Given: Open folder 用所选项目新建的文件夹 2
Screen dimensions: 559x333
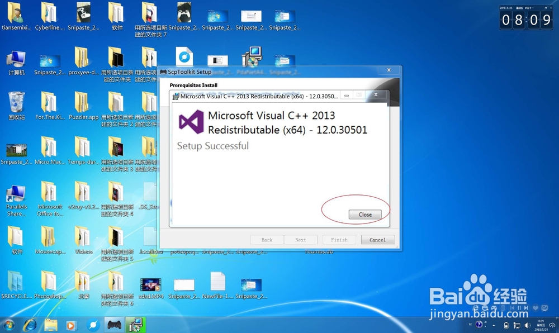Looking at the screenshot, I should pos(117,110).
